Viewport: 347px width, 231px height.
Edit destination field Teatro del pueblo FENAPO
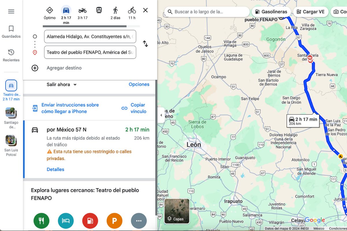tap(90, 52)
